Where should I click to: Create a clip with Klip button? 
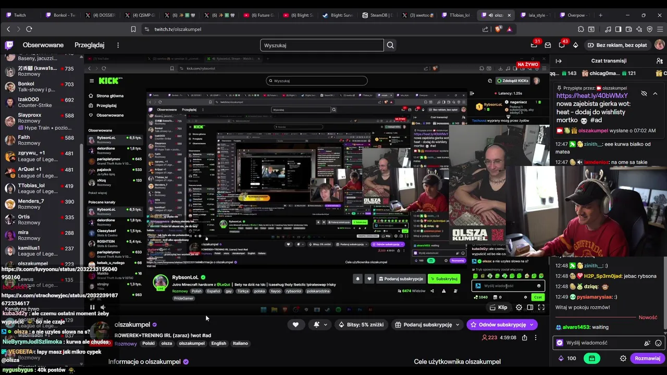499,307
